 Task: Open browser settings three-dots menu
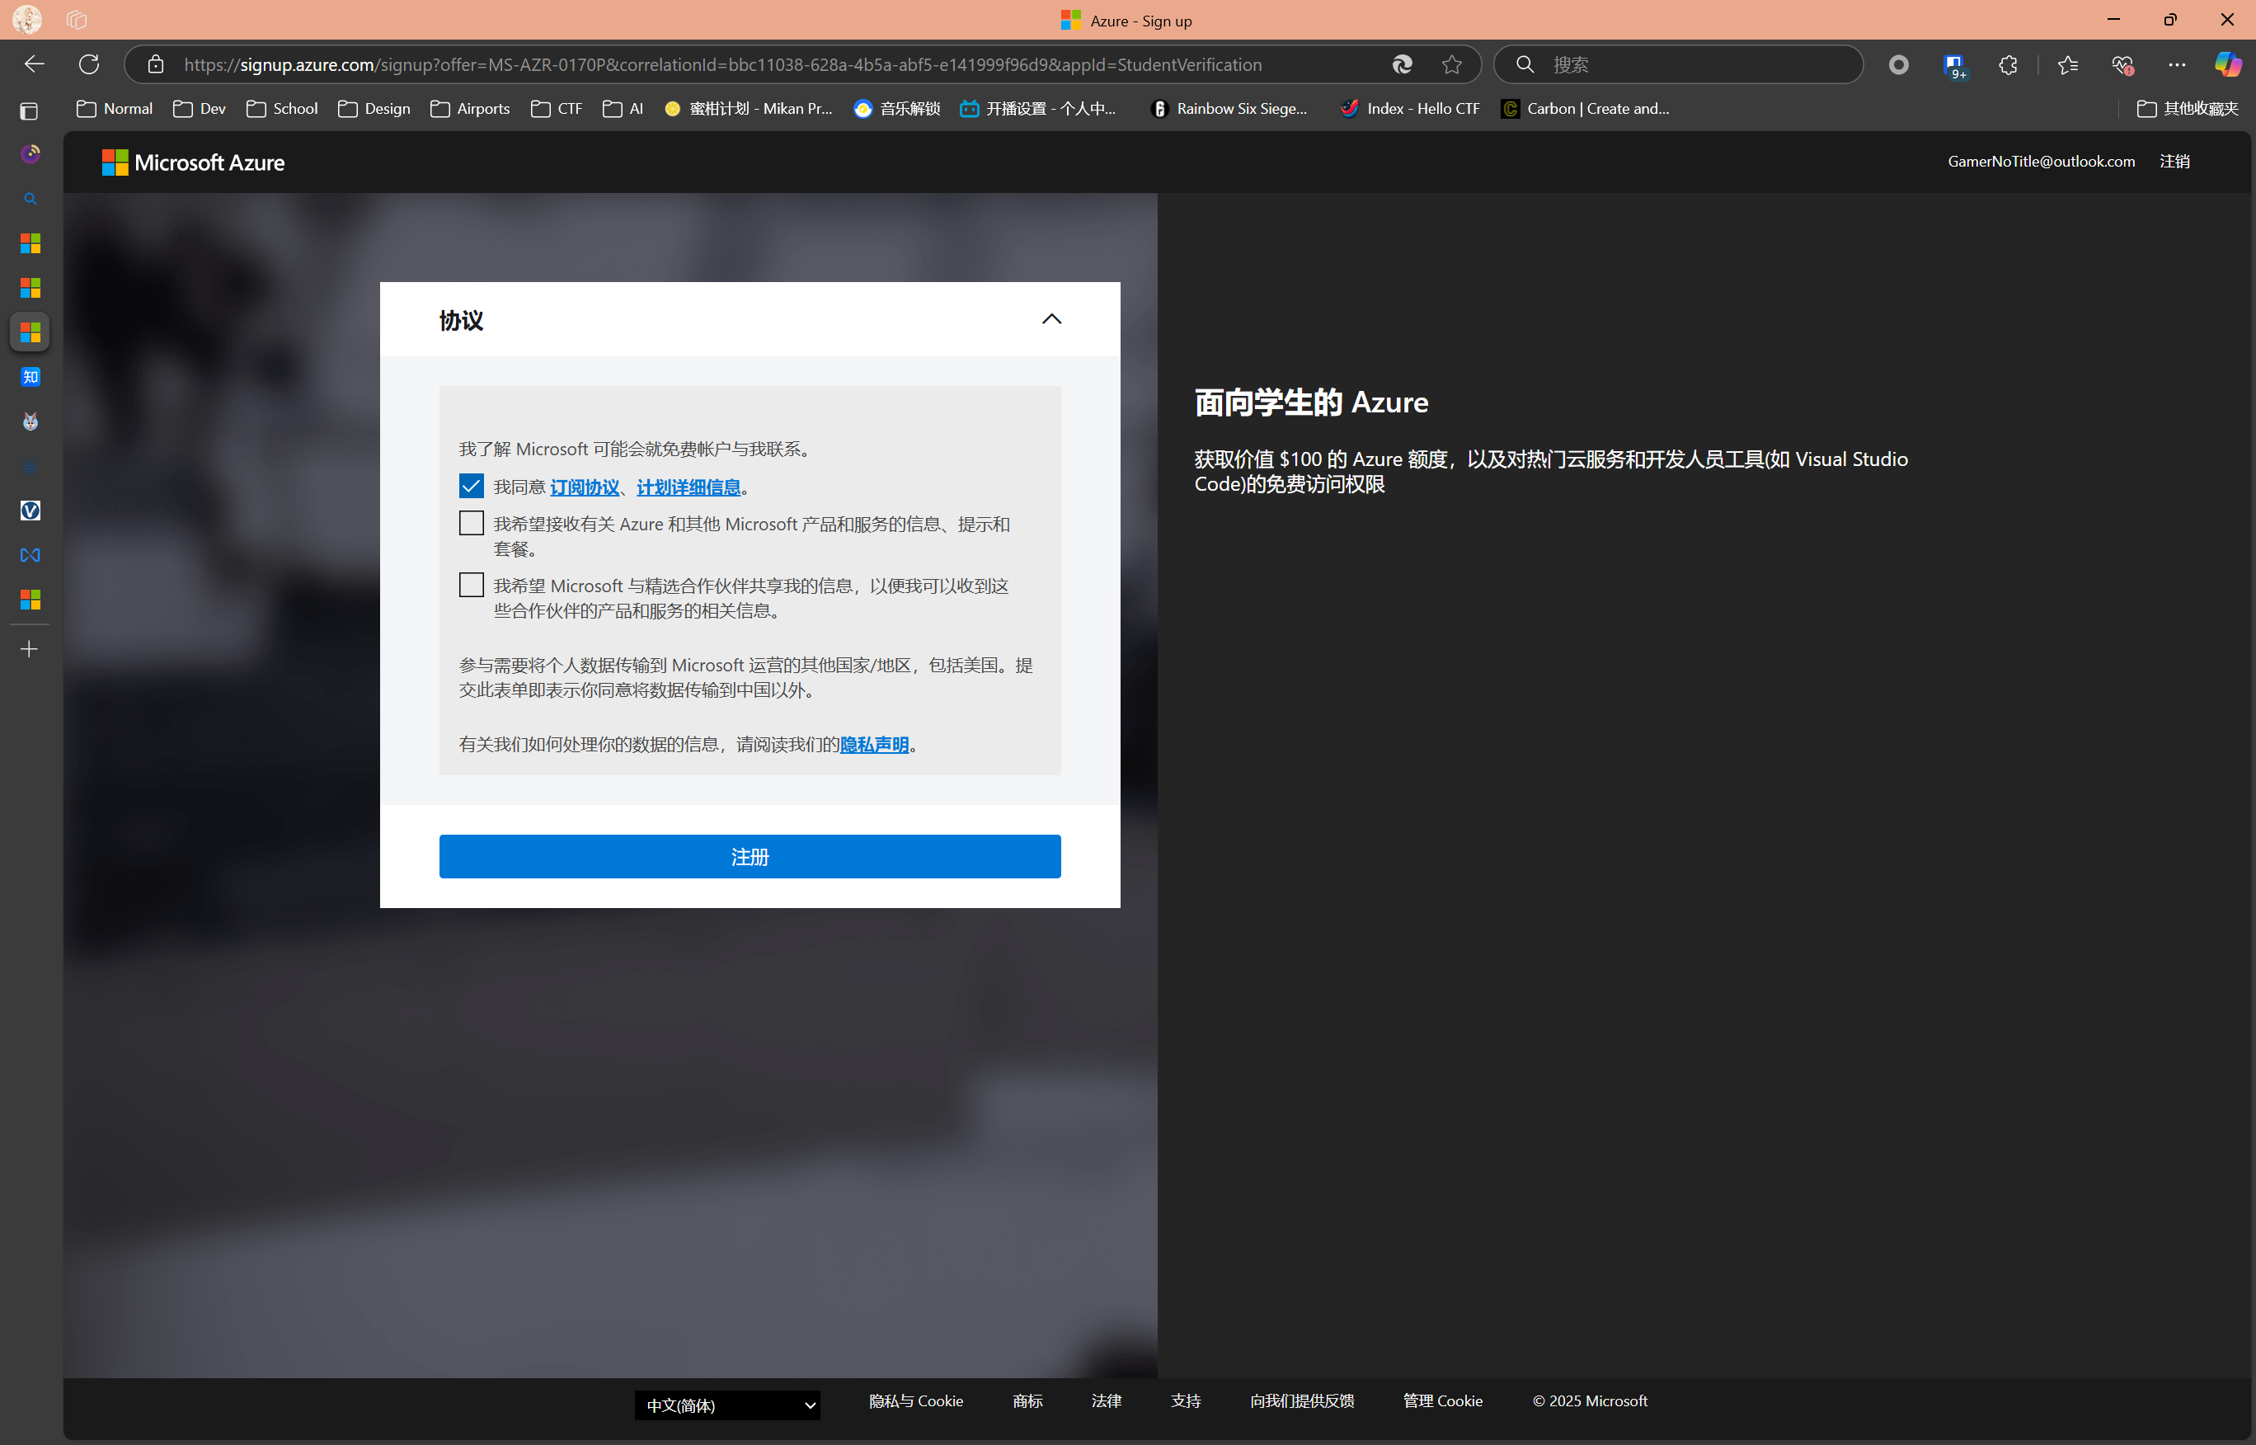click(x=2176, y=64)
